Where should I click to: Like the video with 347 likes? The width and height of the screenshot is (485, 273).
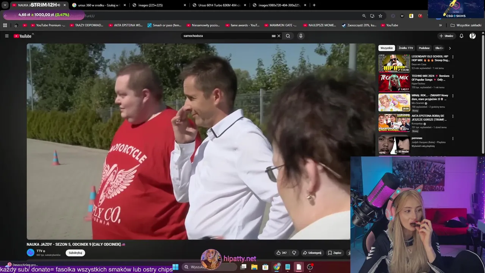(x=282, y=253)
